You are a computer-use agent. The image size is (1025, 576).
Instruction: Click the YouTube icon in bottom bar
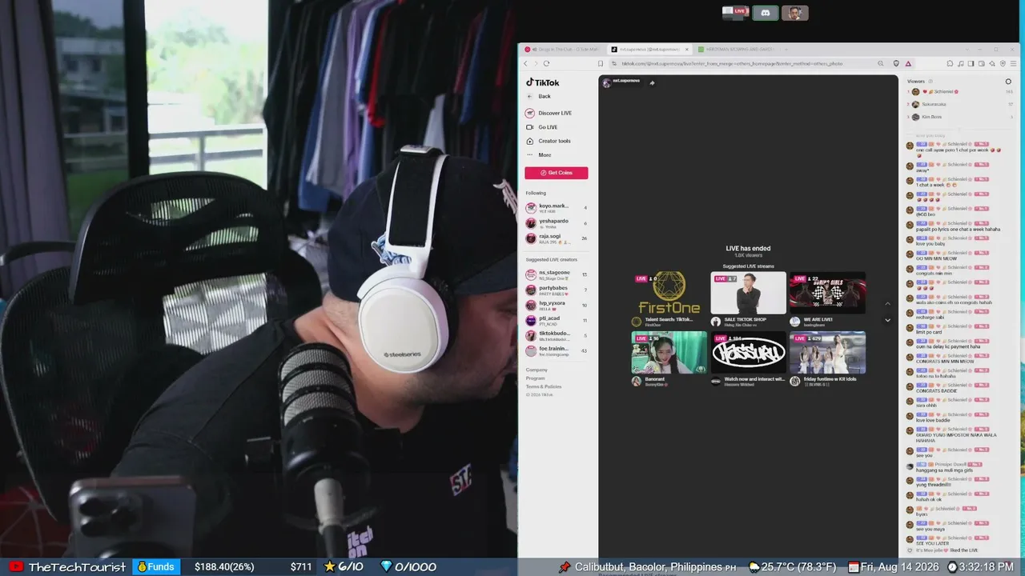click(x=14, y=566)
